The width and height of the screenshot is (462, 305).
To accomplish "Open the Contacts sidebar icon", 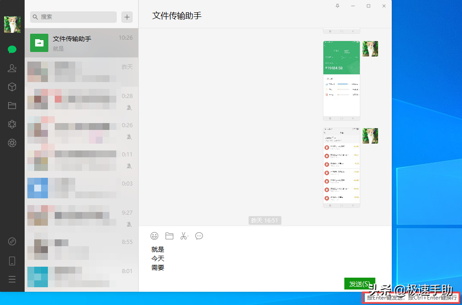I will point(12,68).
